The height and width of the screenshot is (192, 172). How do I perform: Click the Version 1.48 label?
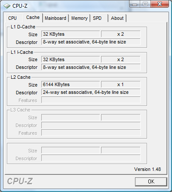tap(147, 169)
